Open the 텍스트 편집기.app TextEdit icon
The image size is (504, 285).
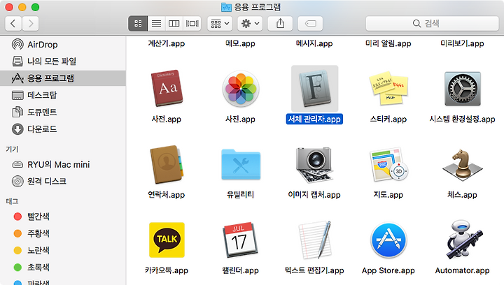tap(315, 240)
